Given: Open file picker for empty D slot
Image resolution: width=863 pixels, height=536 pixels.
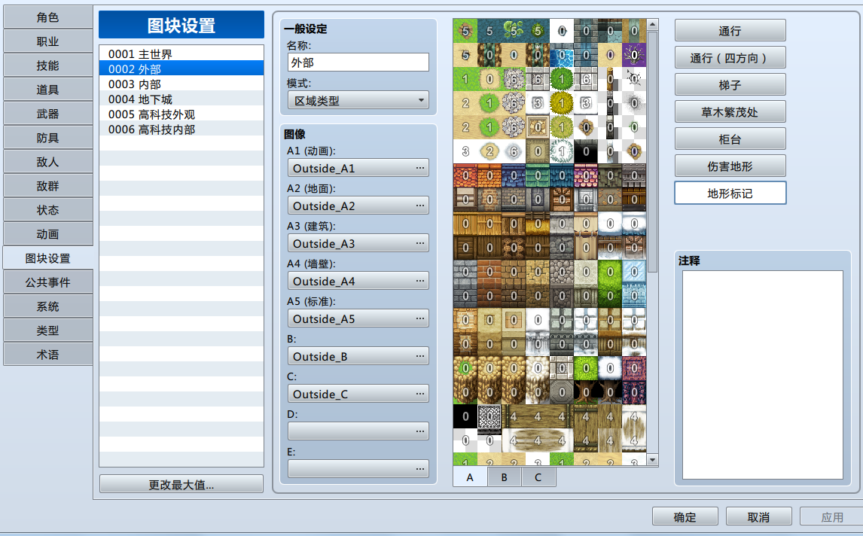Looking at the screenshot, I should tap(358, 431).
